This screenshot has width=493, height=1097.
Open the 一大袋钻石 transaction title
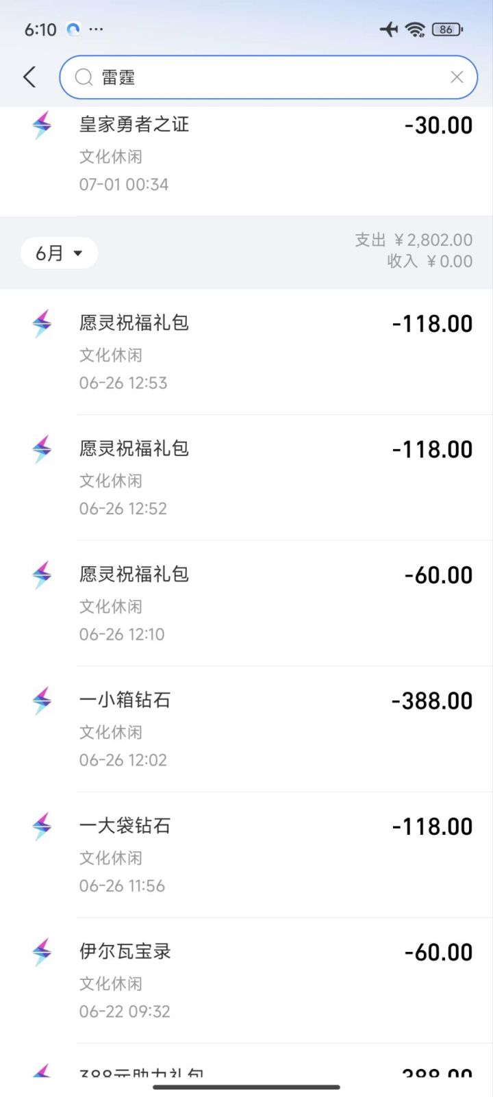125,826
